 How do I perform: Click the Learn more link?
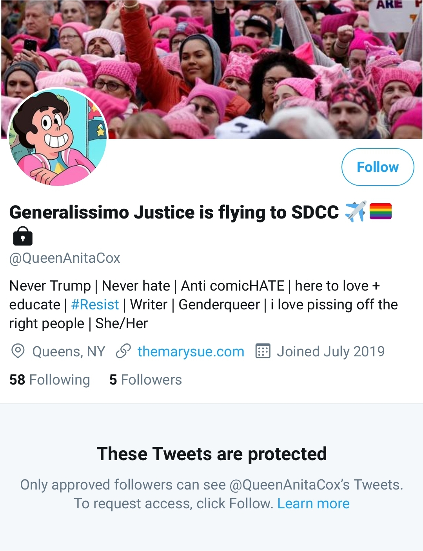coord(313,504)
